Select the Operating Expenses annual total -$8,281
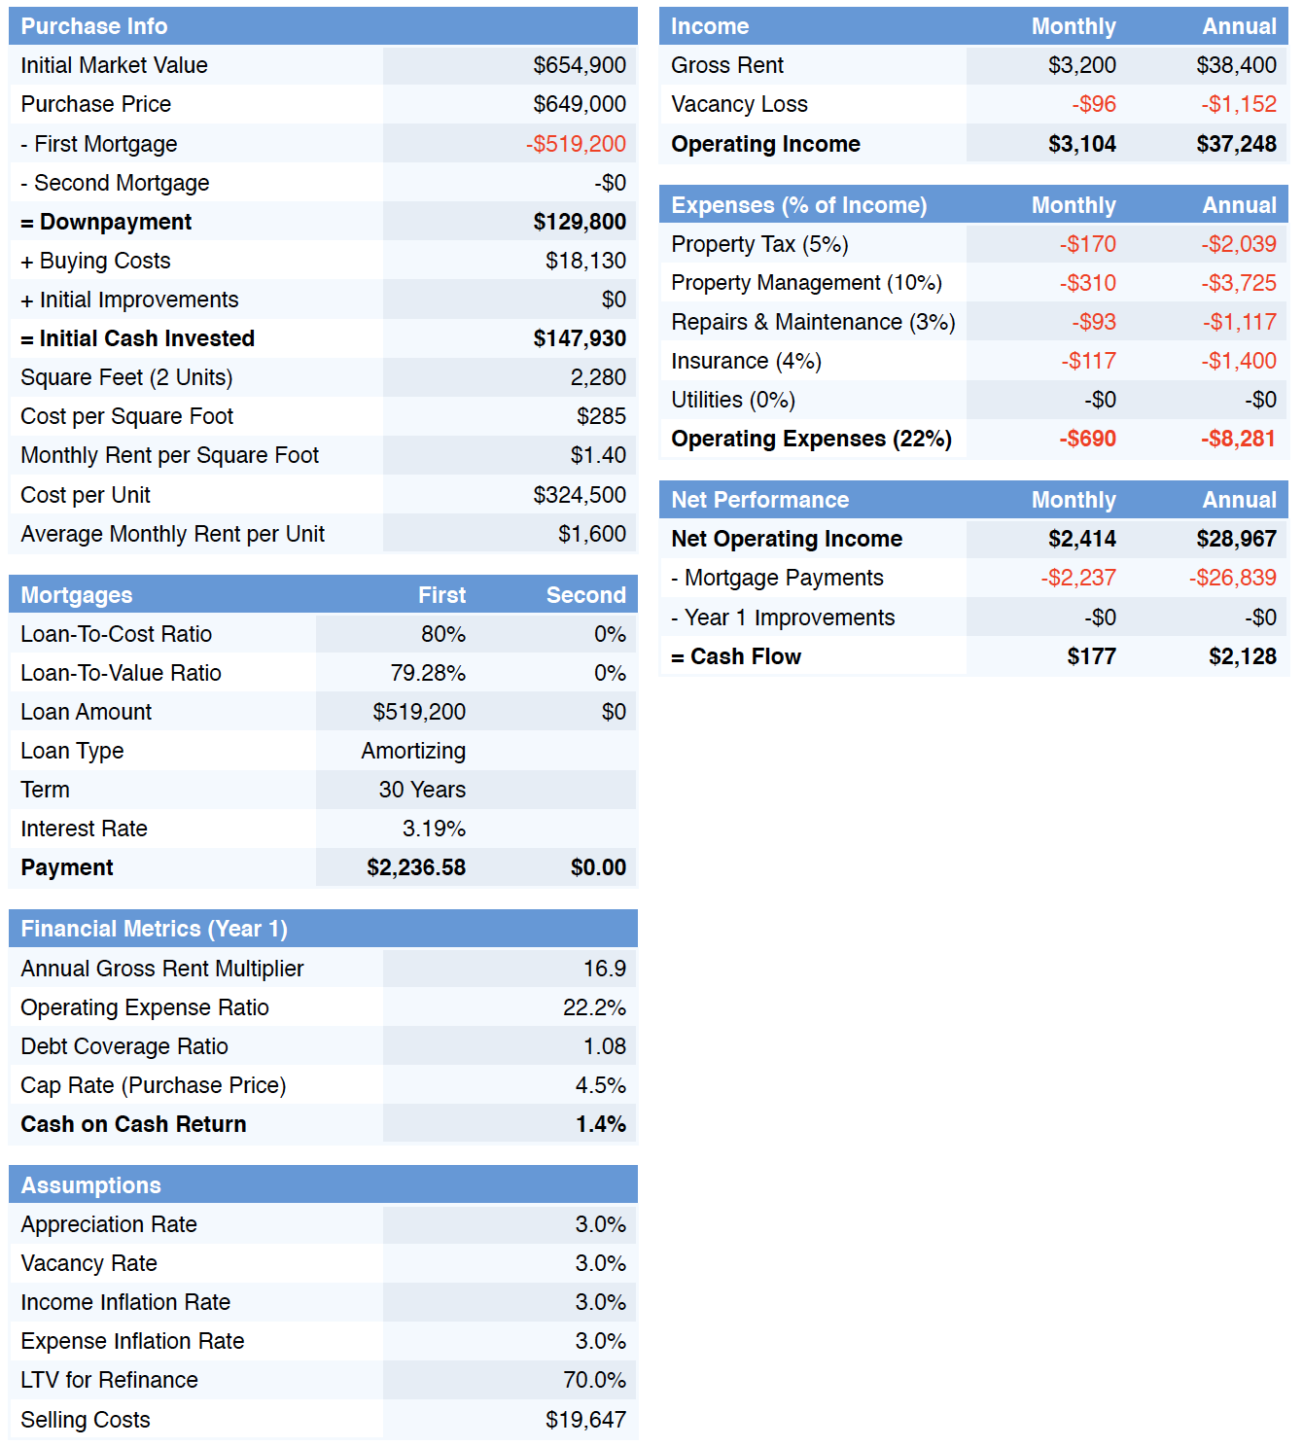The height and width of the screenshot is (1447, 1303). [x=1237, y=439]
